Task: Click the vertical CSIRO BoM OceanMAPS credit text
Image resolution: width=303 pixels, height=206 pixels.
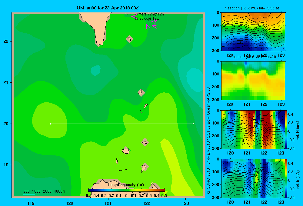Action: (x=208, y=140)
